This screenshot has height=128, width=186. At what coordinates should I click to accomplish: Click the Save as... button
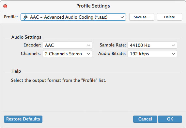(x=142, y=17)
